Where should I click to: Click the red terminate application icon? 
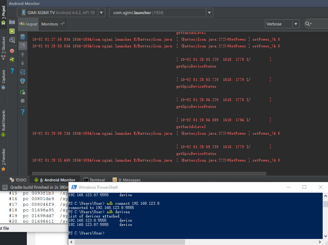[x=12, y=51]
